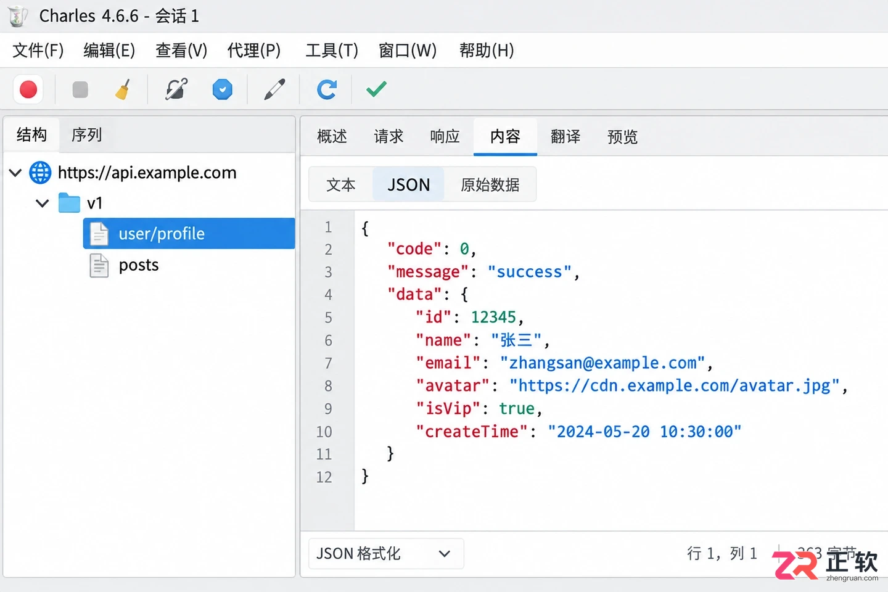Click the red record button
Screen dimensions: 888x592
(x=28, y=90)
